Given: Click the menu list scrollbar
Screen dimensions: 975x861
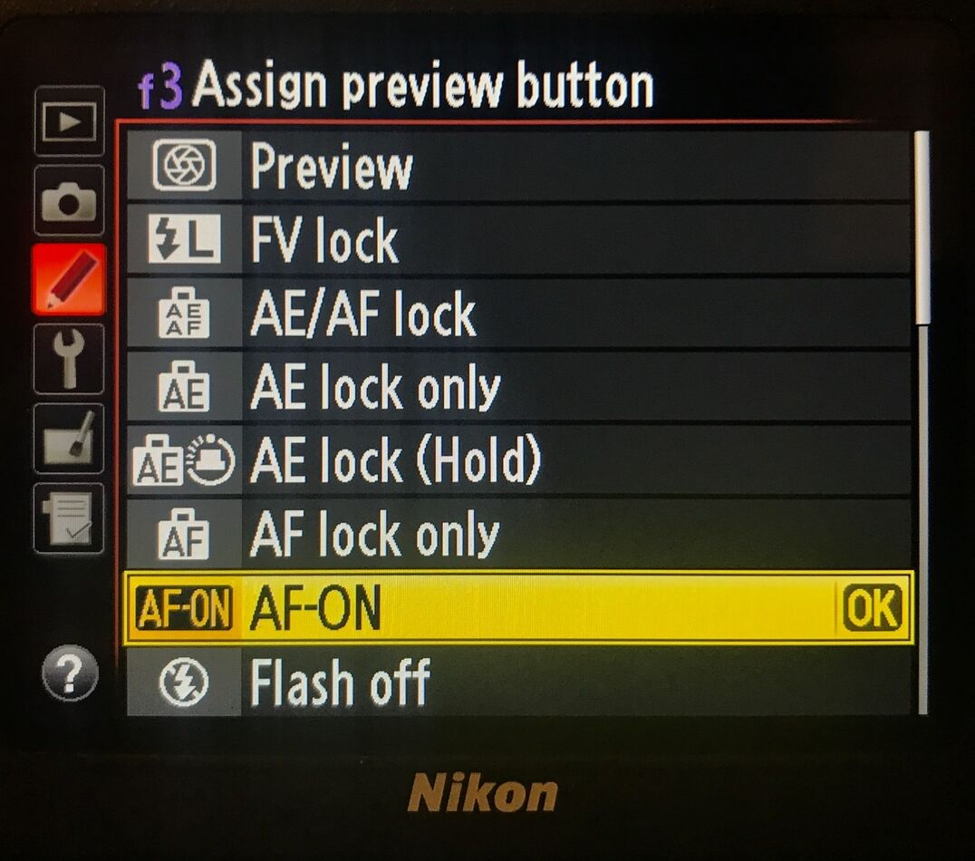Looking at the screenshot, I should [922, 423].
